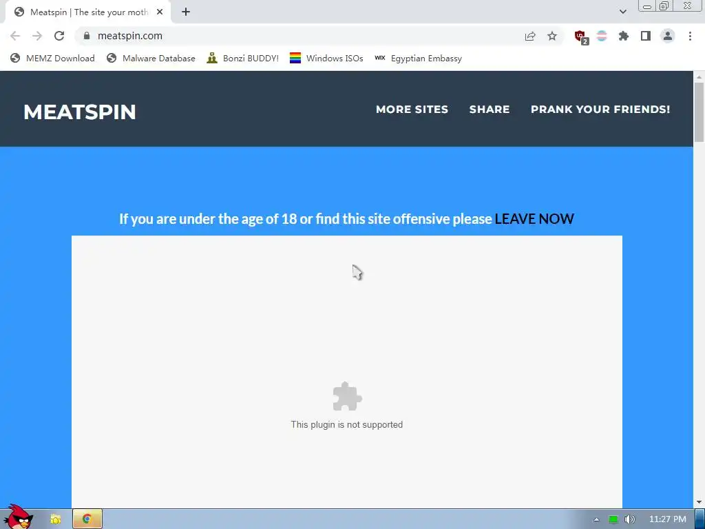Open the Angry Birds start button
This screenshot has height=529, width=705.
[x=19, y=517]
